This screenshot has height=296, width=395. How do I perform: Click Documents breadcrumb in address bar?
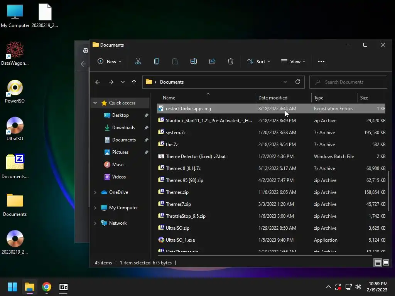point(172,82)
